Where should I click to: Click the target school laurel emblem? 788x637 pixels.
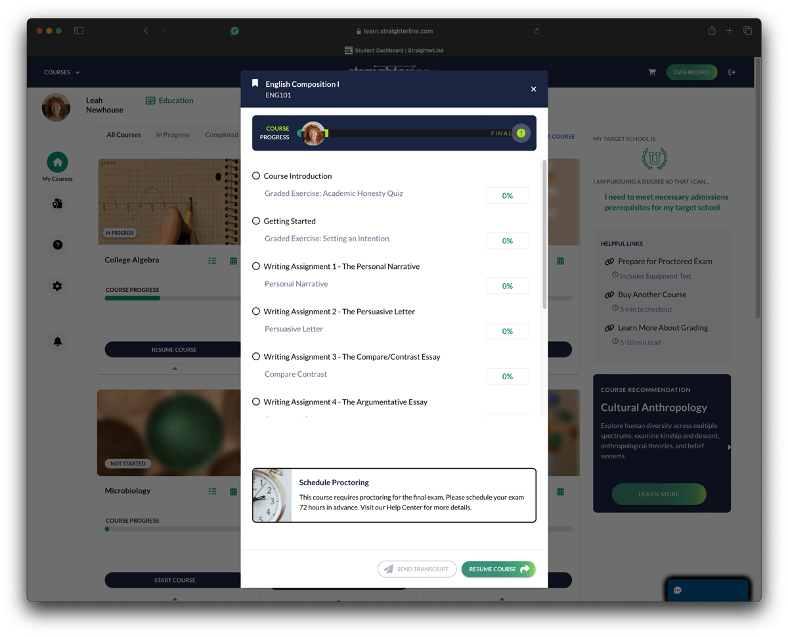654,158
